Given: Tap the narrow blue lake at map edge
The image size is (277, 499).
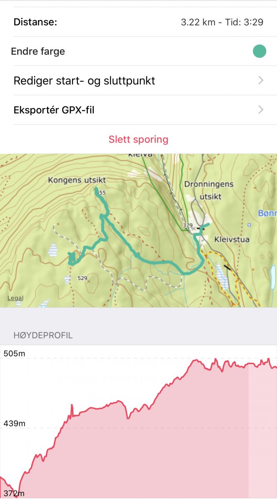Looking at the screenshot, I should 272,277.
